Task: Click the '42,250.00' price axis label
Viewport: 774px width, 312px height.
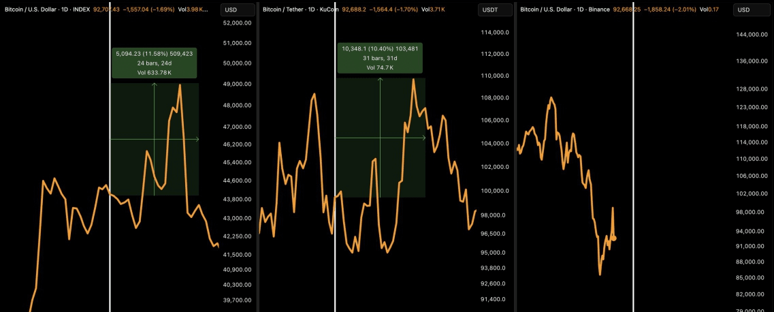Action: coord(238,236)
